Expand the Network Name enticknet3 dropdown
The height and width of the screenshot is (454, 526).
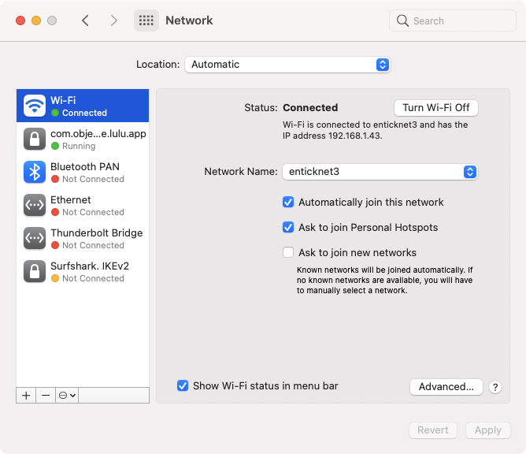[x=380, y=172]
